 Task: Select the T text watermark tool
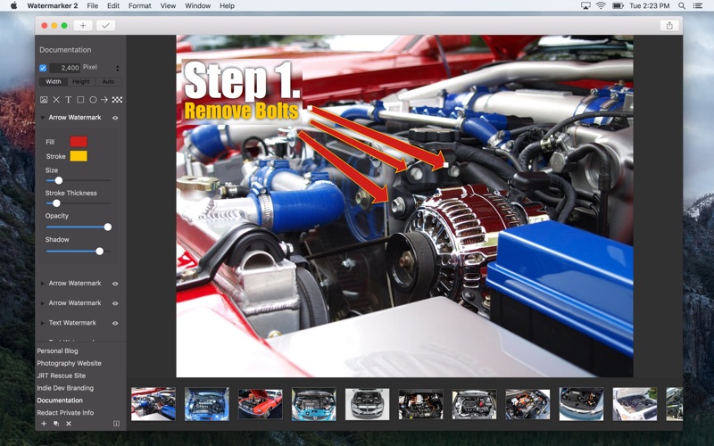69,100
